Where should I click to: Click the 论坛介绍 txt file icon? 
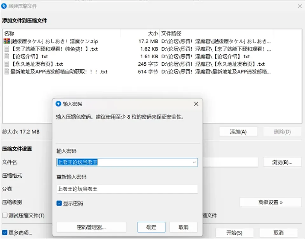tap(7, 56)
